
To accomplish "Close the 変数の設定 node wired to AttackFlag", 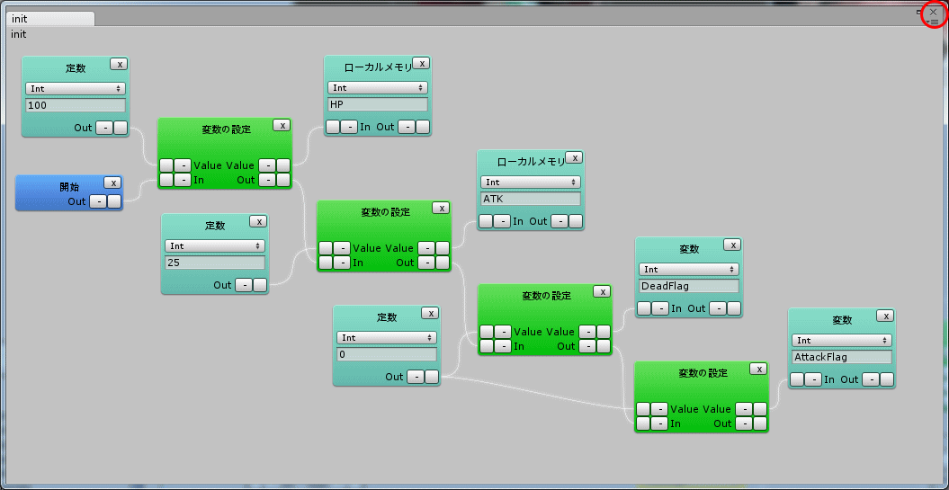I will (x=758, y=369).
